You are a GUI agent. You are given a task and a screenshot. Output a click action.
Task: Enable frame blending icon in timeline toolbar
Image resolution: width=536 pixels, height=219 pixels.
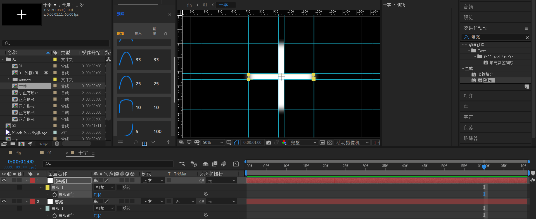click(215, 164)
